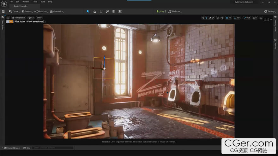The height and width of the screenshot is (156, 278).
Task: Change scale snap value 0.25
Action: click(x=248, y=18)
